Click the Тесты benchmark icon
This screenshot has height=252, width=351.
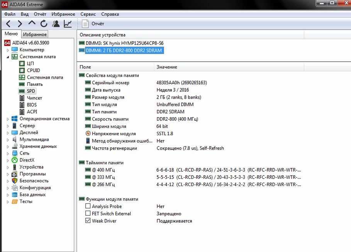click(x=15, y=202)
